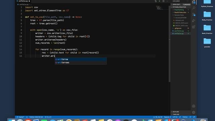The image size is (215, 121).
Task: Expand the Access2010DB folder
Action: point(181,18)
